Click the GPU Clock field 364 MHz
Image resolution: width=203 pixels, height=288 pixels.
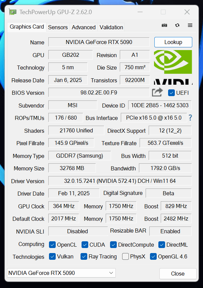64,206
